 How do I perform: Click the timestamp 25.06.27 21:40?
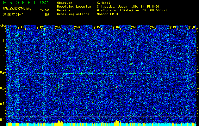[x=13, y=15]
